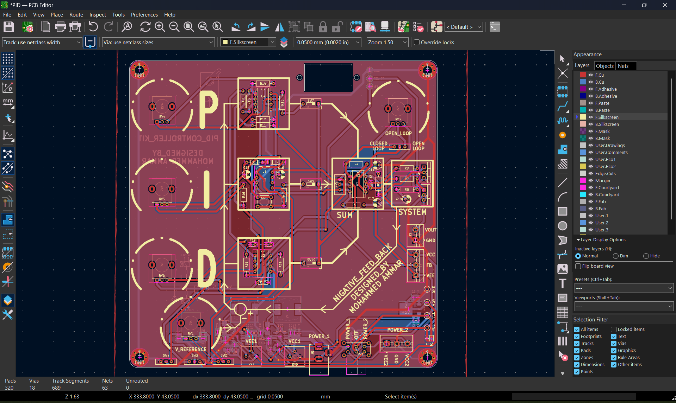The width and height of the screenshot is (676, 403).
Task: Select the B.Silkscreen layer row
Action: (620, 124)
